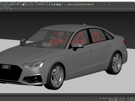Select the Place tool
135x101 pixels.
(x=11, y=4)
